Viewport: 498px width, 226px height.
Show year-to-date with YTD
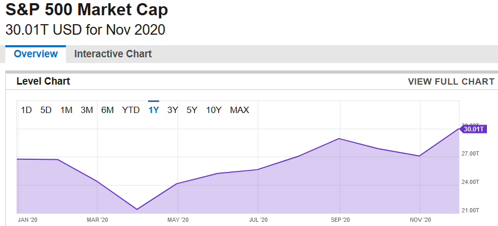pos(131,110)
